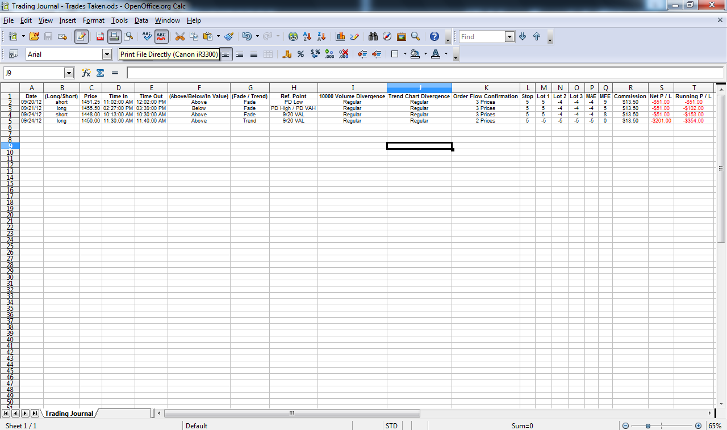727x430 pixels.
Task: Expand Background Color palette dropdown
Action: click(x=425, y=54)
